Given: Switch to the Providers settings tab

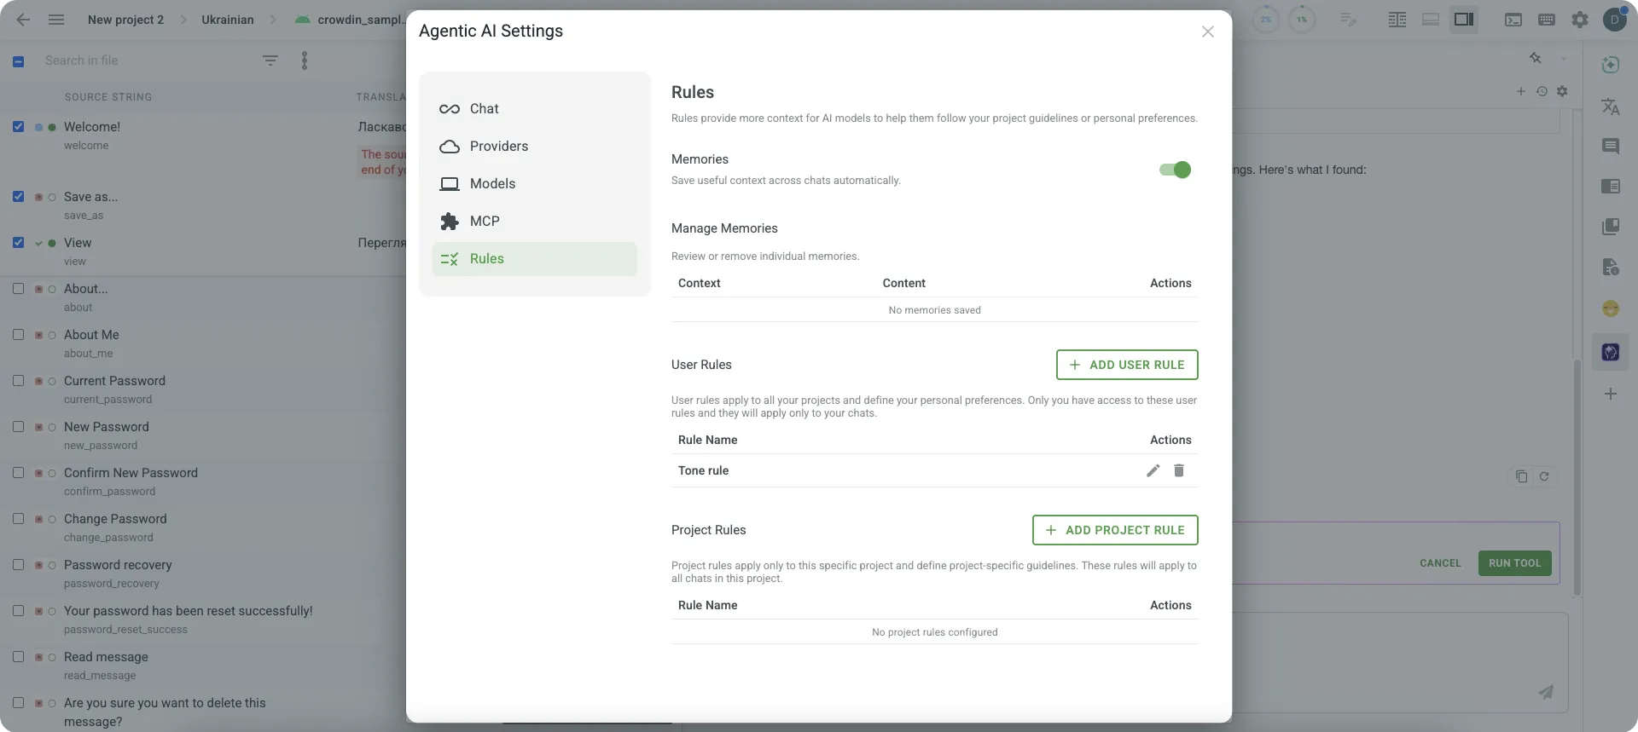Looking at the screenshot, I should [x=498, y=147].
